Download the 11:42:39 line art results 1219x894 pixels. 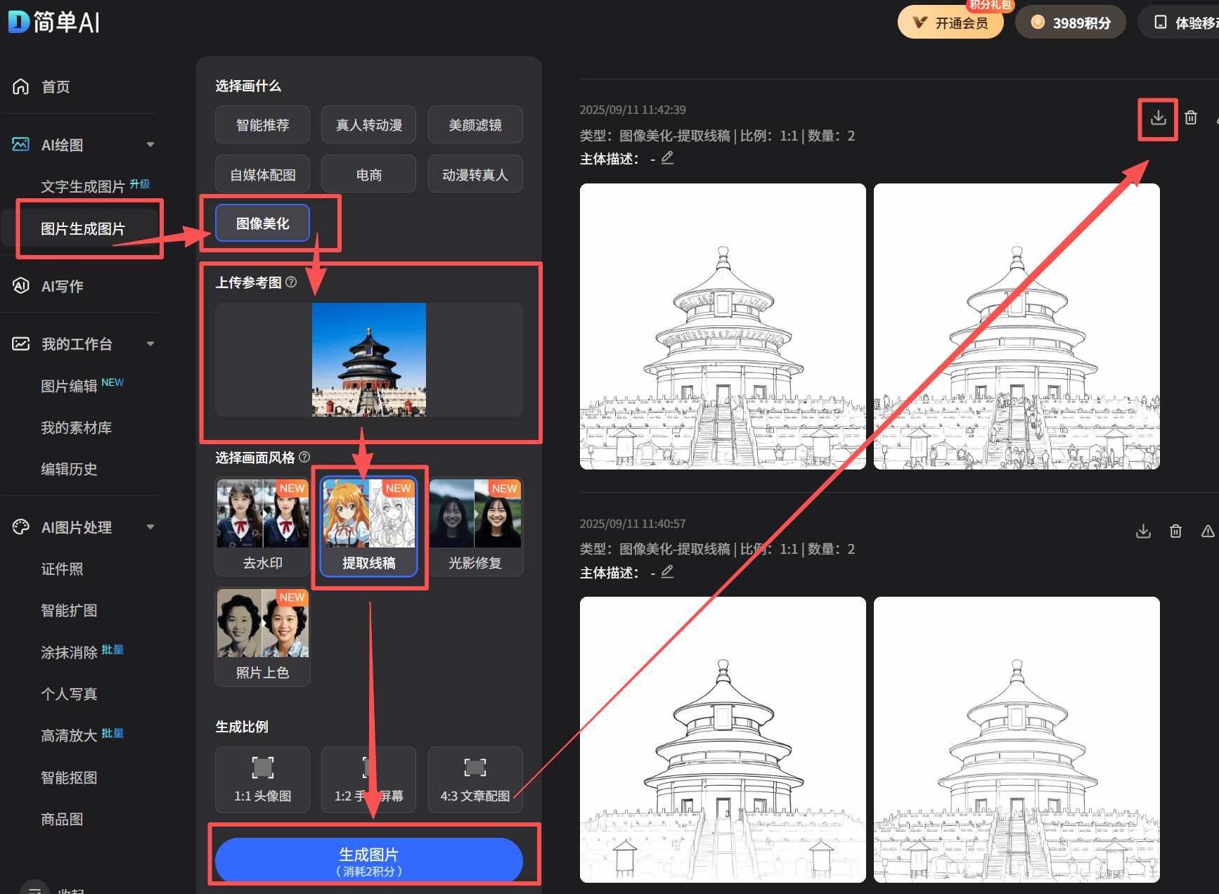pyautogui.click(x=1157, y=118)
